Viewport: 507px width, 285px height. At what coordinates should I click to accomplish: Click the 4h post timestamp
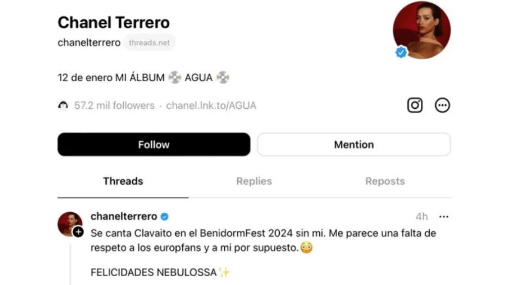click(421, 216)
